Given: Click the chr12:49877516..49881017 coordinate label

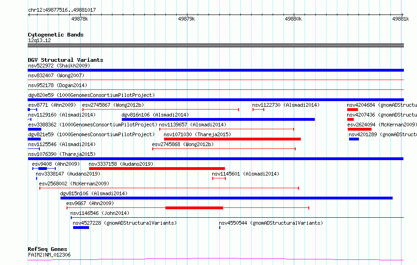Looking at the screenshot, I should pos(62,10).
